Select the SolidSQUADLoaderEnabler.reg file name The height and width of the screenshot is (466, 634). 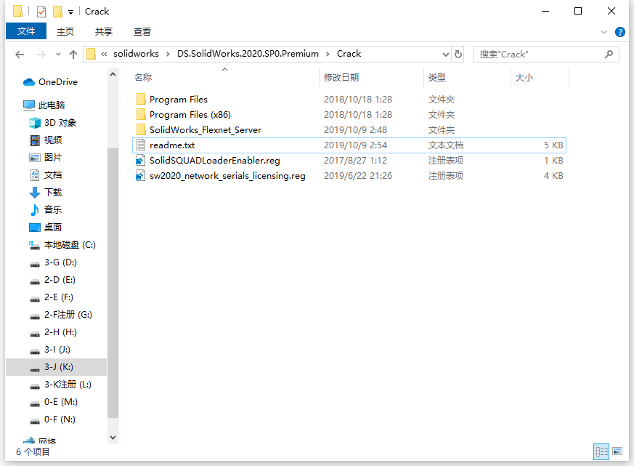[x=215, y=161]
